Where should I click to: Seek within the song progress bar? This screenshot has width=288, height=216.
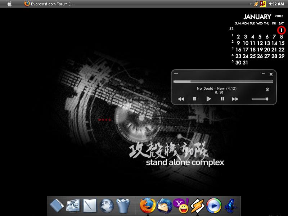pos(223,82)
